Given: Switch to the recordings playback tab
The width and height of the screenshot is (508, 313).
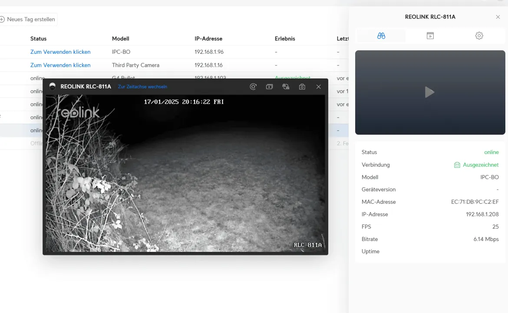Looking at the screenshot, I should click(430, 36).
